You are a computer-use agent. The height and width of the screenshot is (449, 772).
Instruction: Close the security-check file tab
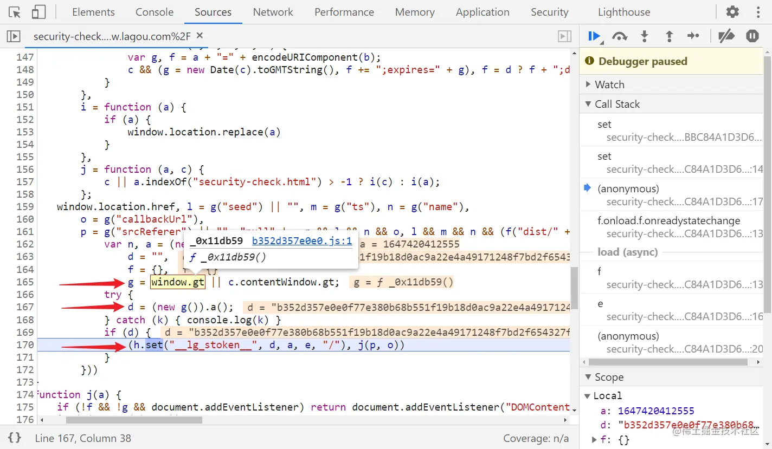200,36
